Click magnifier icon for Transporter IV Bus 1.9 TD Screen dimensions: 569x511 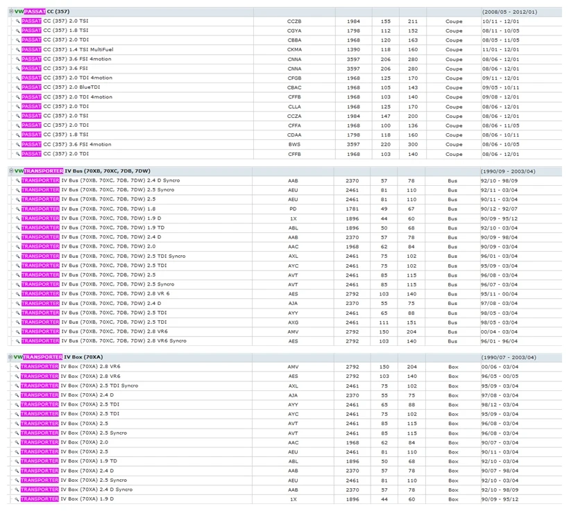tap(17, 227)
